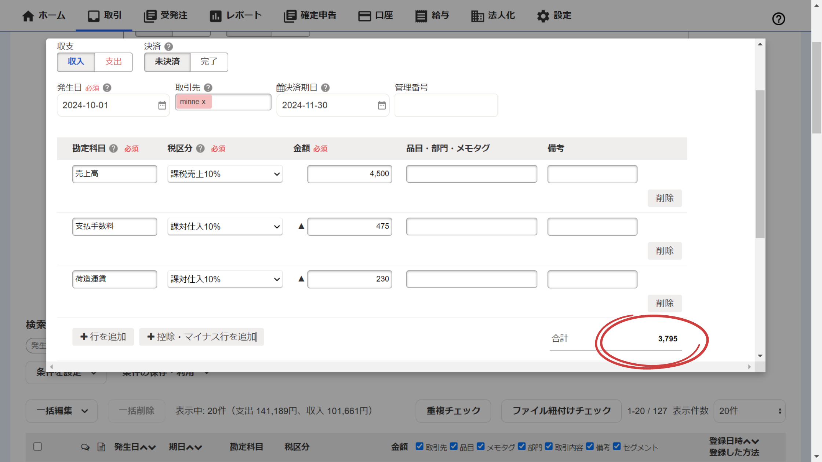Viewport: 822px width, 462px height.
Task: Delete the 荷造運賃 row with 削除
Action: coord(664,303)
